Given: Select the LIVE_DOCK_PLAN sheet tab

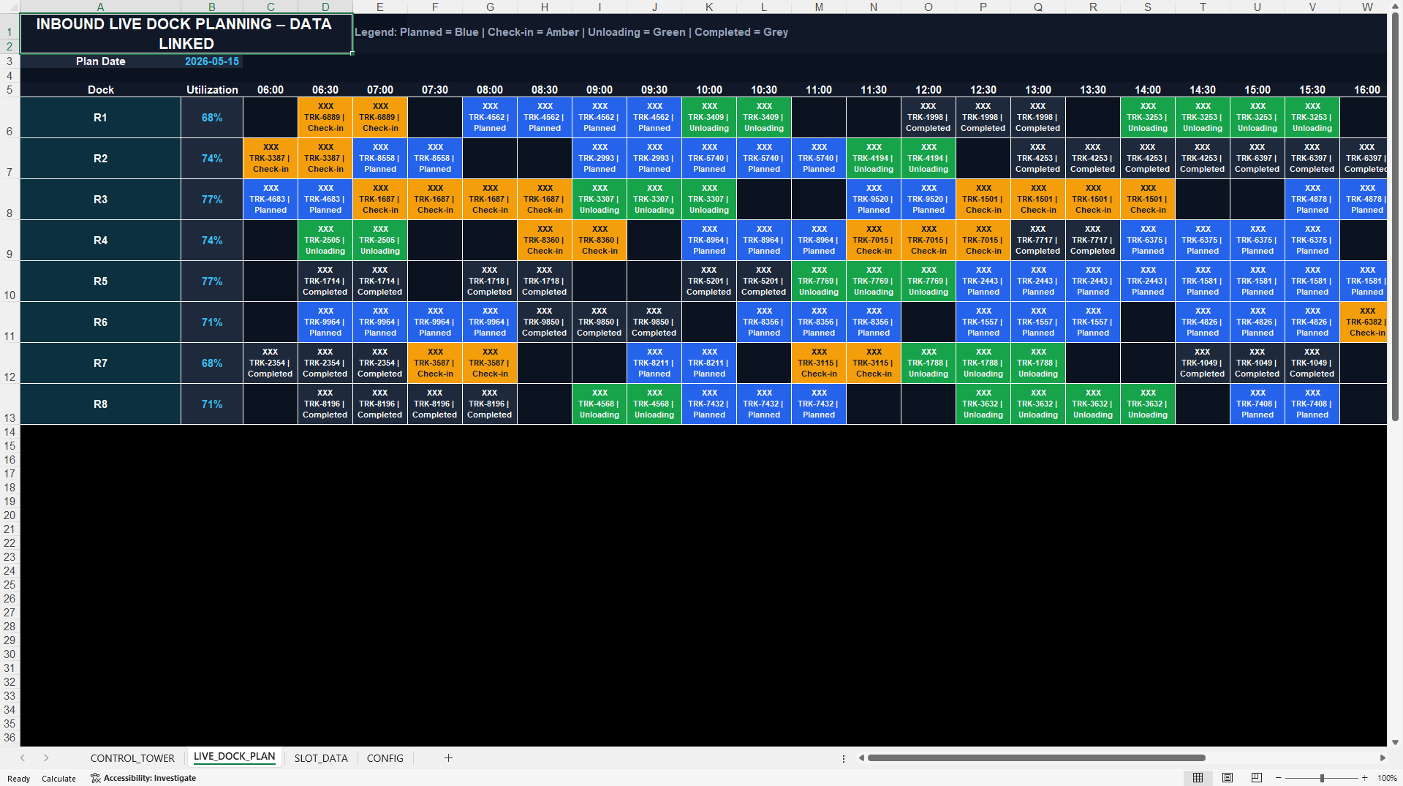Looking at the screenshot, I should (234, 757).
